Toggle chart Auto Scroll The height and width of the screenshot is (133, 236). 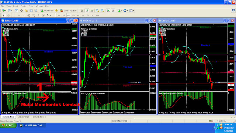pyautogui.click(x=108, y=11)
